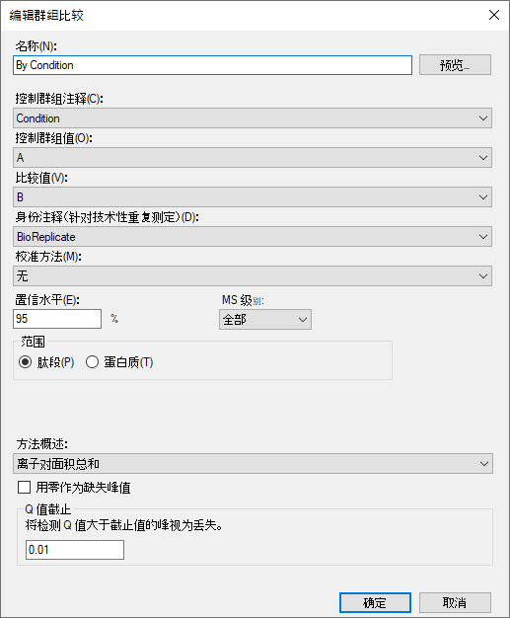The width and height of the screenshot is (510, 618).
Task: Select the 肽段(P) radio button
Action: [x=26, y=361]
